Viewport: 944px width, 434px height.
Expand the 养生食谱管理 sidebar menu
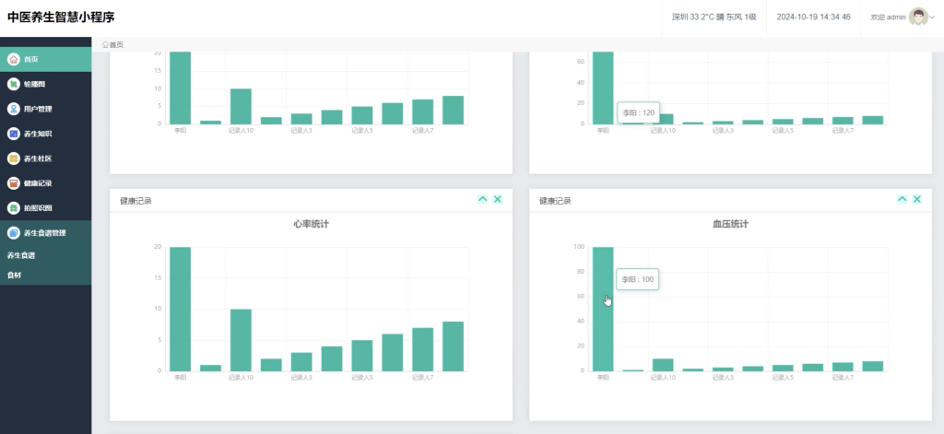click(46, 233)
